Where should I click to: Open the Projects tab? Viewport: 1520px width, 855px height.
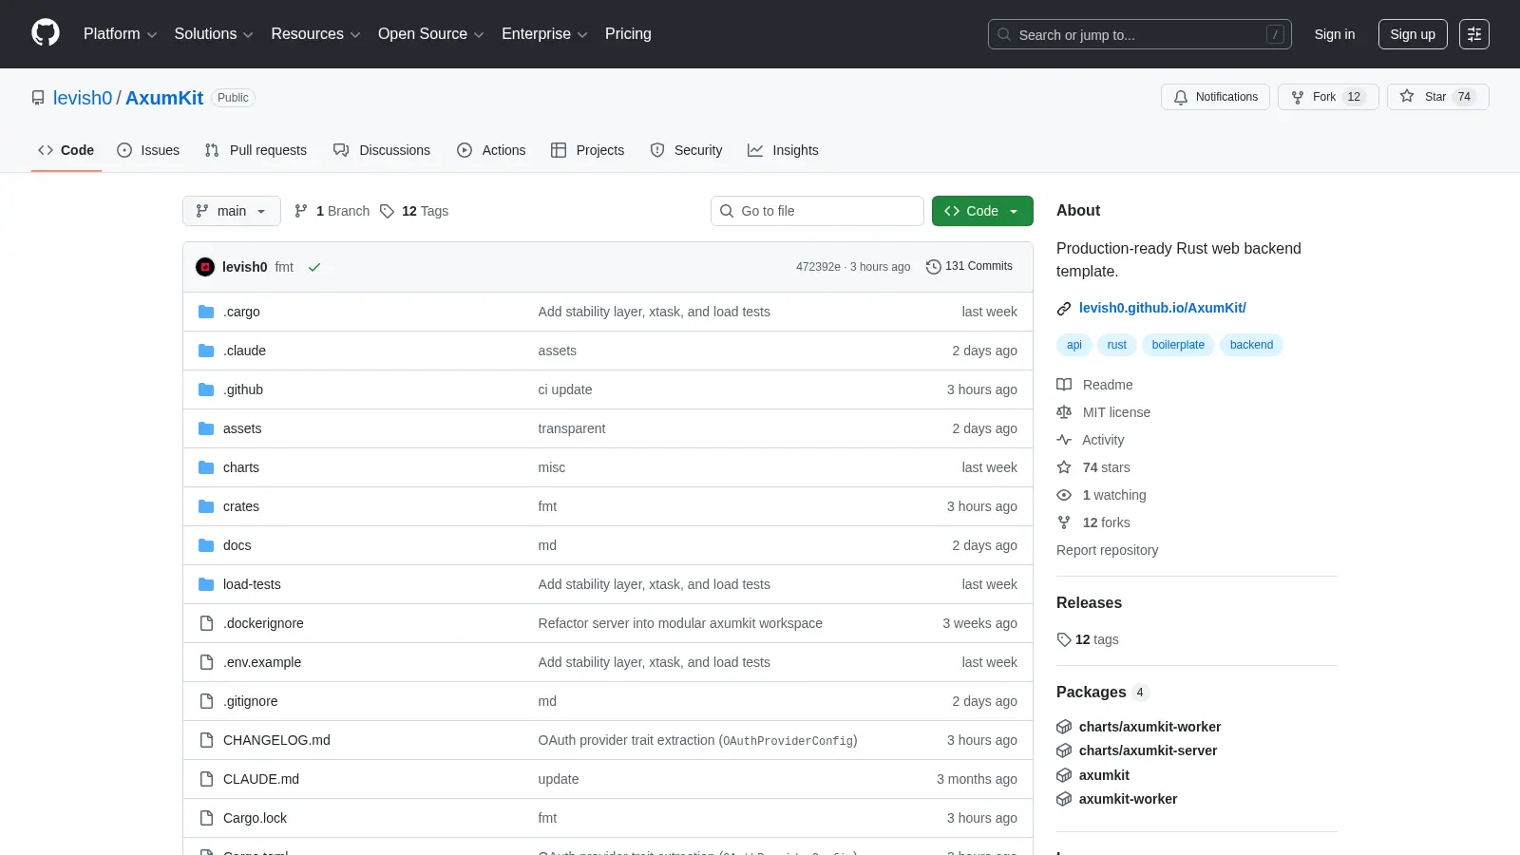click(x=588, y=150)
